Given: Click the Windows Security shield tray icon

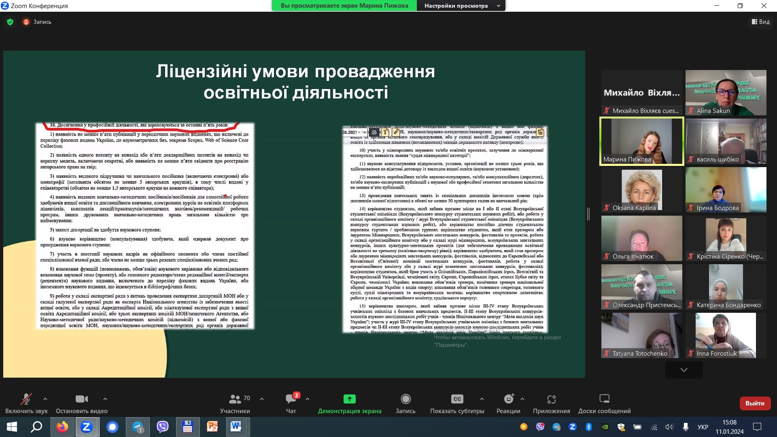Looking at the screenshot, I should point(621,427).
